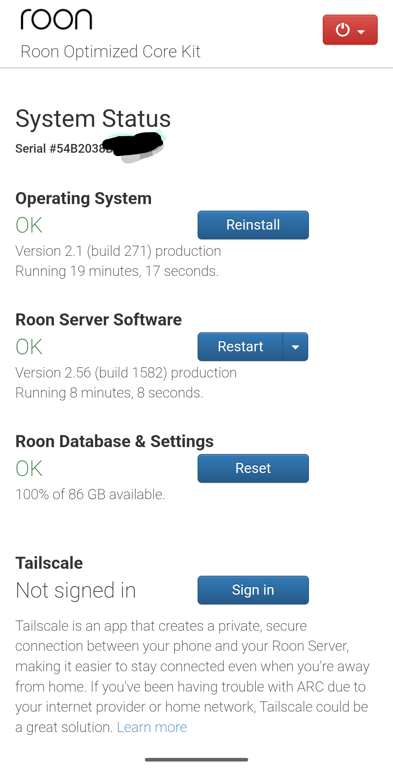Click the Operating System OK status

[x=29, y=225]
